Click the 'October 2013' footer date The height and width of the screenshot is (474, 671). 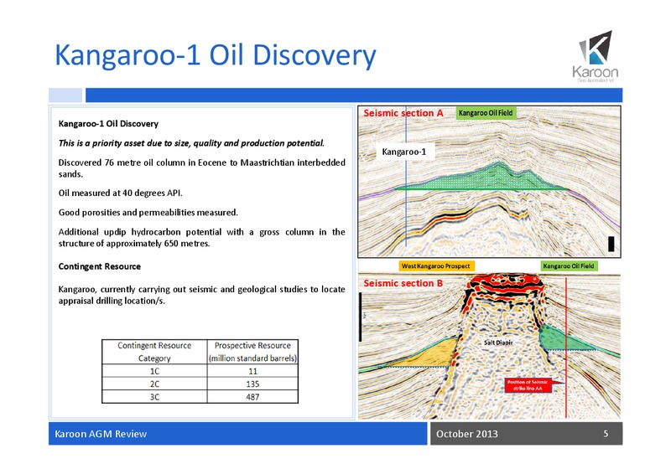coord(467,434)
